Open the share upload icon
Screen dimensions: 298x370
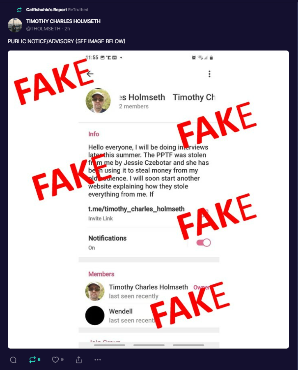[79, 360]
